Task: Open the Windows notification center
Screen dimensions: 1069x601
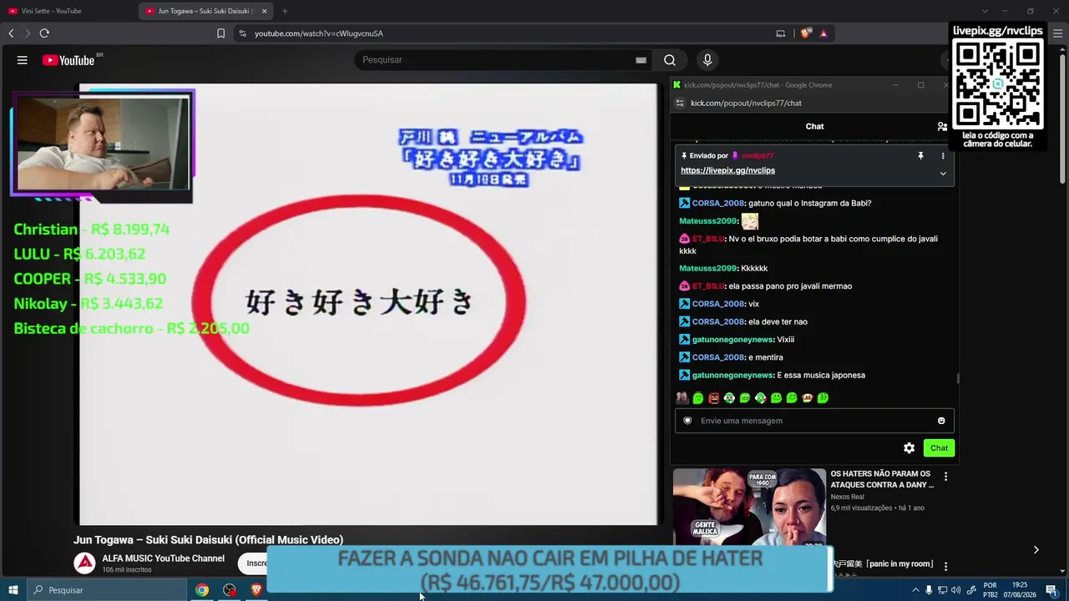Action: pos(1051,590)
